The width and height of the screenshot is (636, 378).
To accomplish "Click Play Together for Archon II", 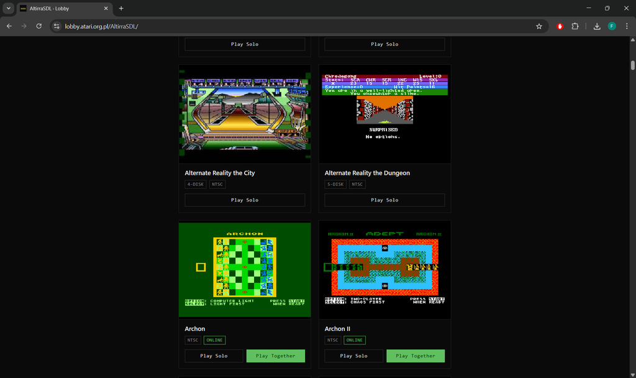I will point(416,356).
